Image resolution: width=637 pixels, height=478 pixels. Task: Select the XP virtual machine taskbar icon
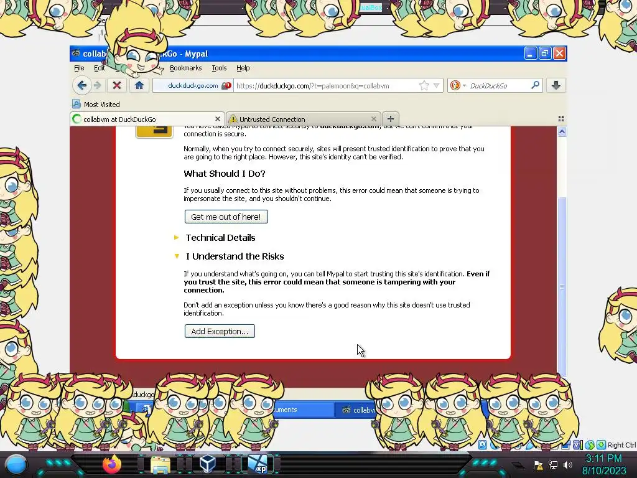pos(258,464)
